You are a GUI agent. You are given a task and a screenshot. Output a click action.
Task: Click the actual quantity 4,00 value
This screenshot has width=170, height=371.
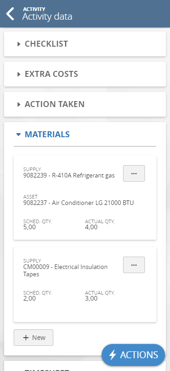(91, 227)
